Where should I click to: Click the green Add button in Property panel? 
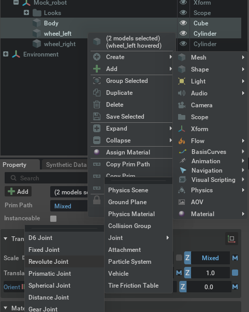click(x=18, y=191)
